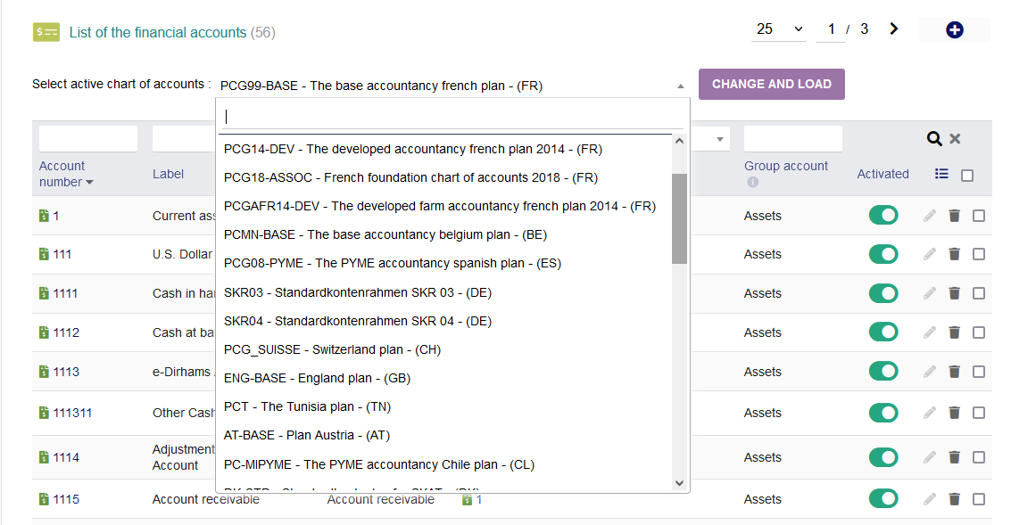
Task: Open the column selector list icon
Action: click(941, 174)
